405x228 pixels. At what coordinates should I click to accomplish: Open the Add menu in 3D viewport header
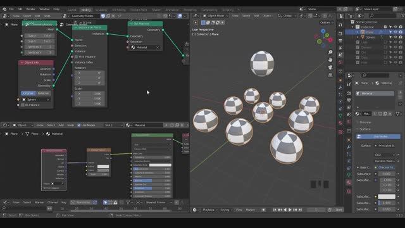point(256,16)
